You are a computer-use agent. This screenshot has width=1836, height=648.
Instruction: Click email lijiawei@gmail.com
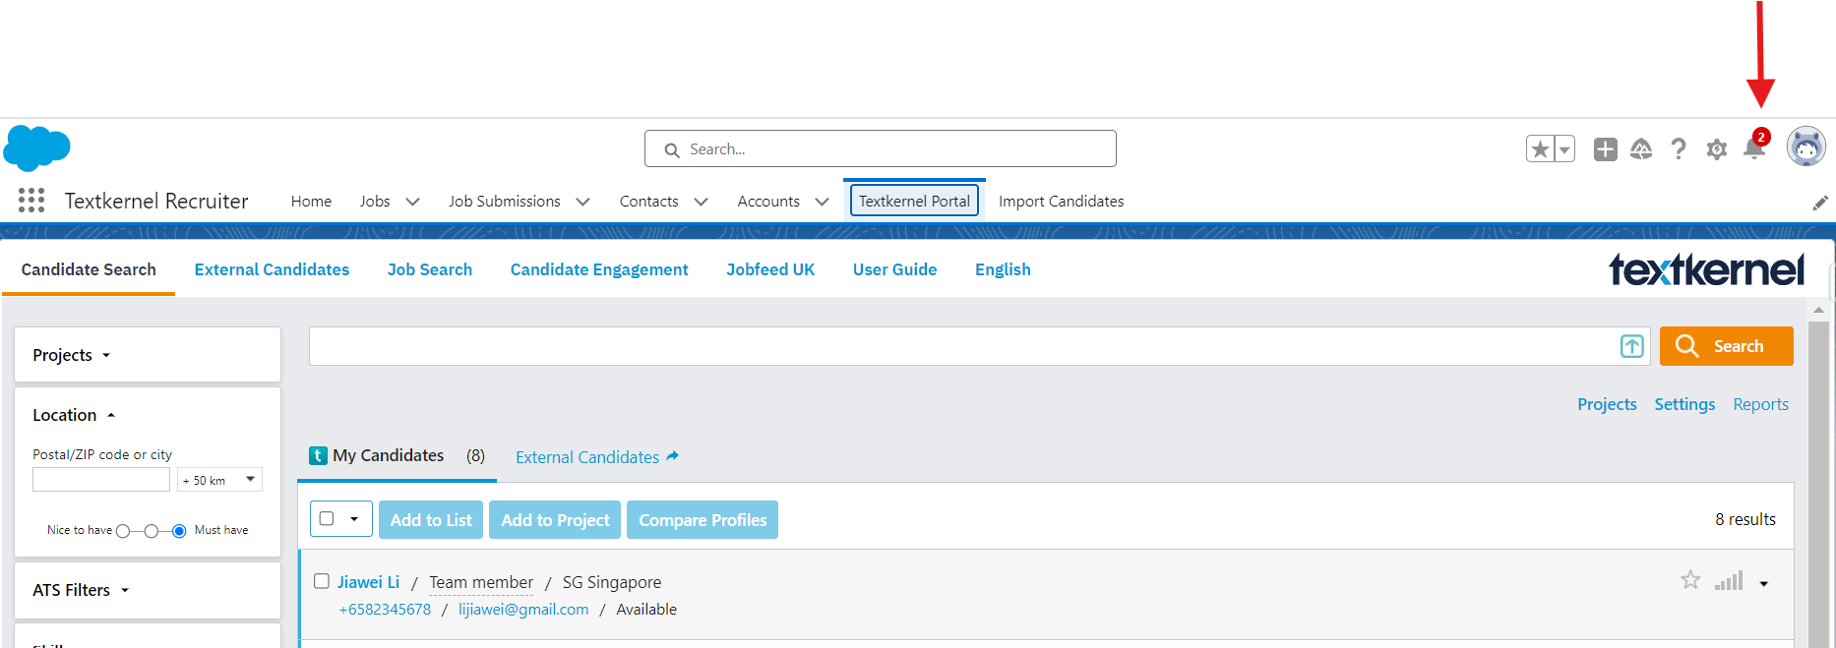pos(523,610)
